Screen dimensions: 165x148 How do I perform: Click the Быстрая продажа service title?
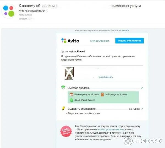(78, 88)
